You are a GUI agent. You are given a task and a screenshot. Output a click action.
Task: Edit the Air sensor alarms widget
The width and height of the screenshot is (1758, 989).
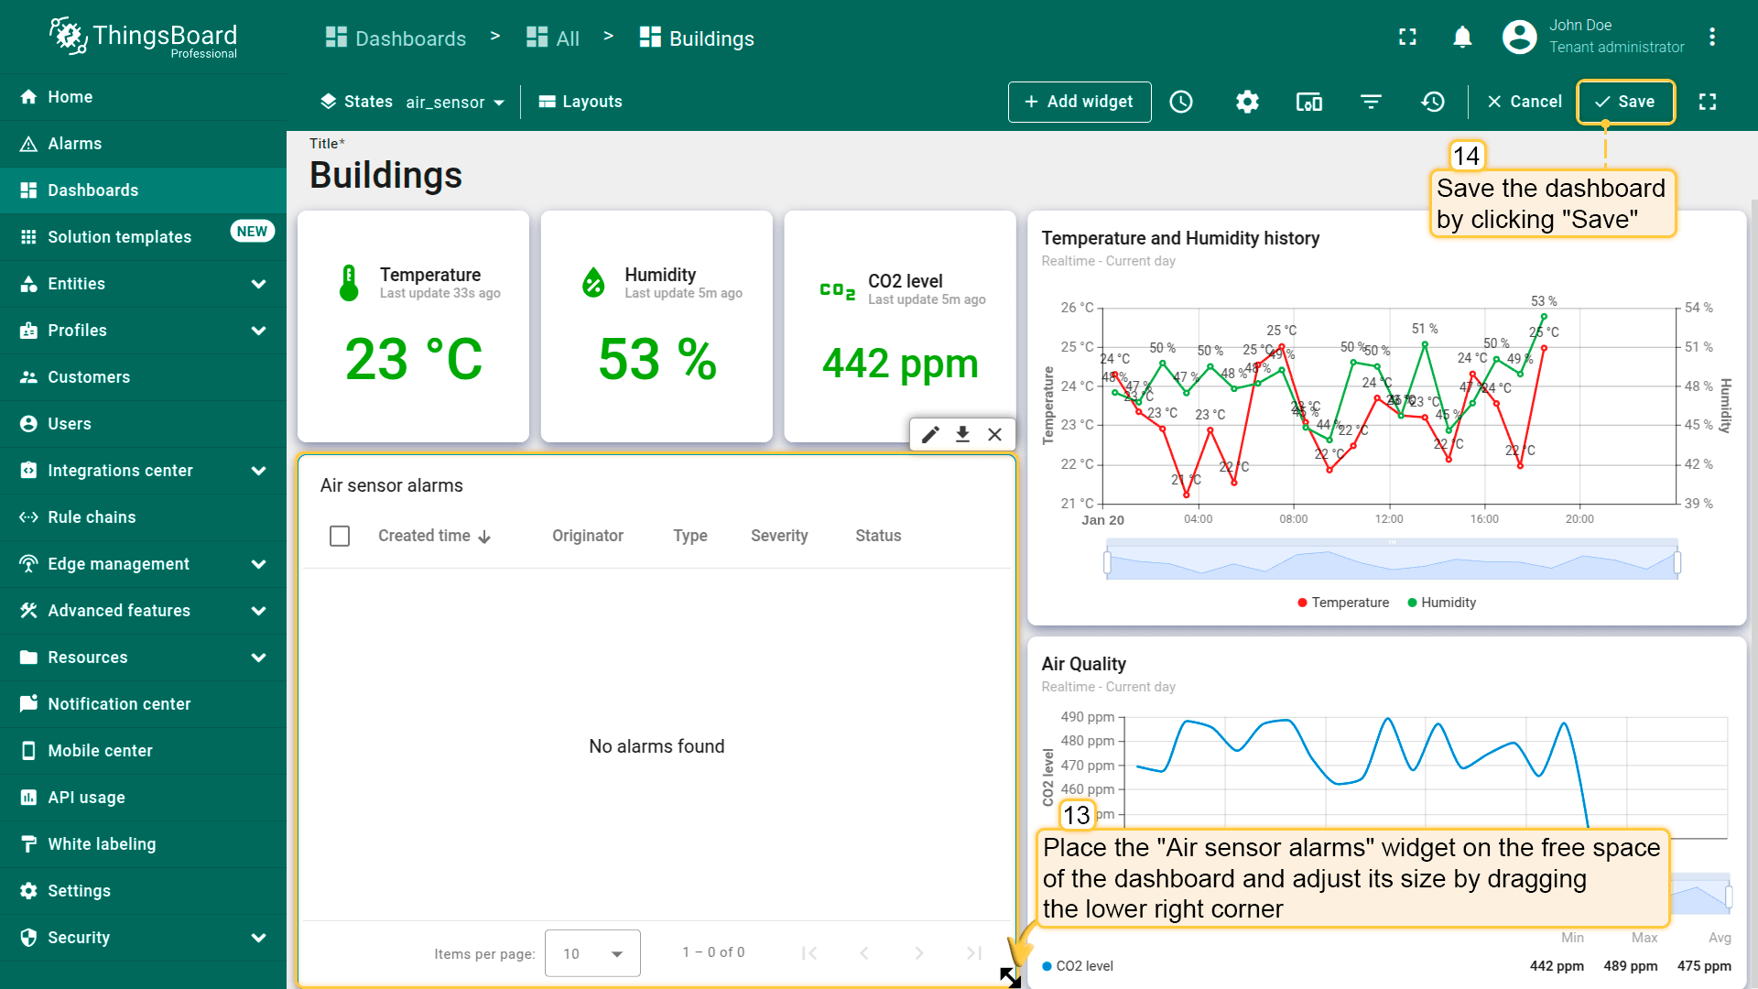(930, 435)
